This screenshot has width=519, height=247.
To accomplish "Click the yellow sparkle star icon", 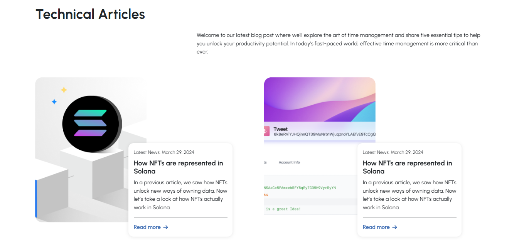I will click(64, 90).
